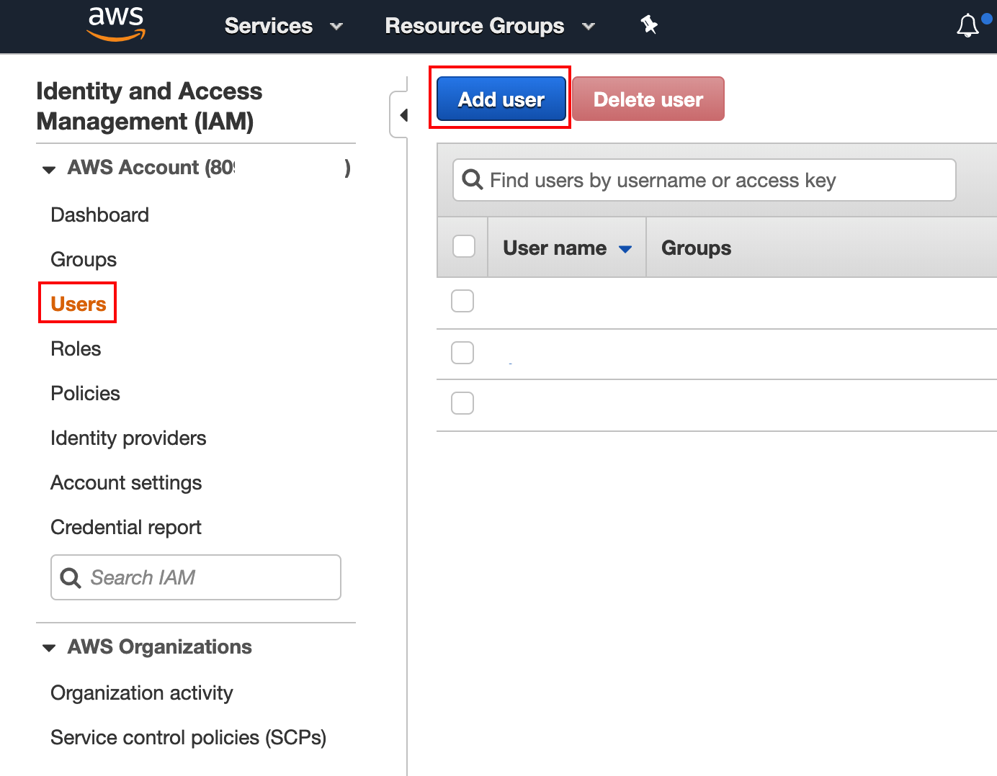997x776 pixels.
Task: Open the Services dropdown menu
Action: (x=283, y=26)
